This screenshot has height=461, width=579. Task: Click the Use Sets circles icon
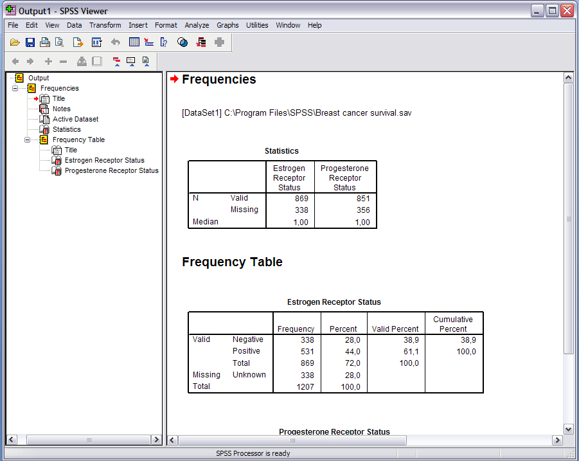tap(183, 42)
